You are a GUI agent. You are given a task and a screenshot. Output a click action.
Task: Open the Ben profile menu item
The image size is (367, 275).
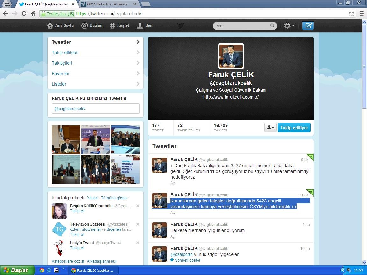click(x=144, y=25)
